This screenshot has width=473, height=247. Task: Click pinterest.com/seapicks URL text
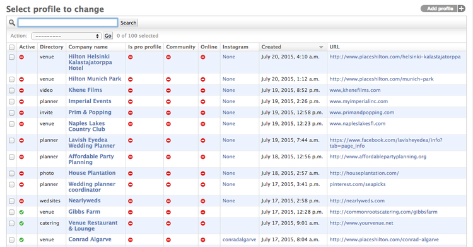point(358,184)
